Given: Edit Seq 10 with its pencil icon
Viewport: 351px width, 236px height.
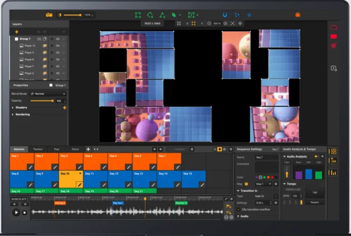Looking at the screenshot, I should pos(80,185).
